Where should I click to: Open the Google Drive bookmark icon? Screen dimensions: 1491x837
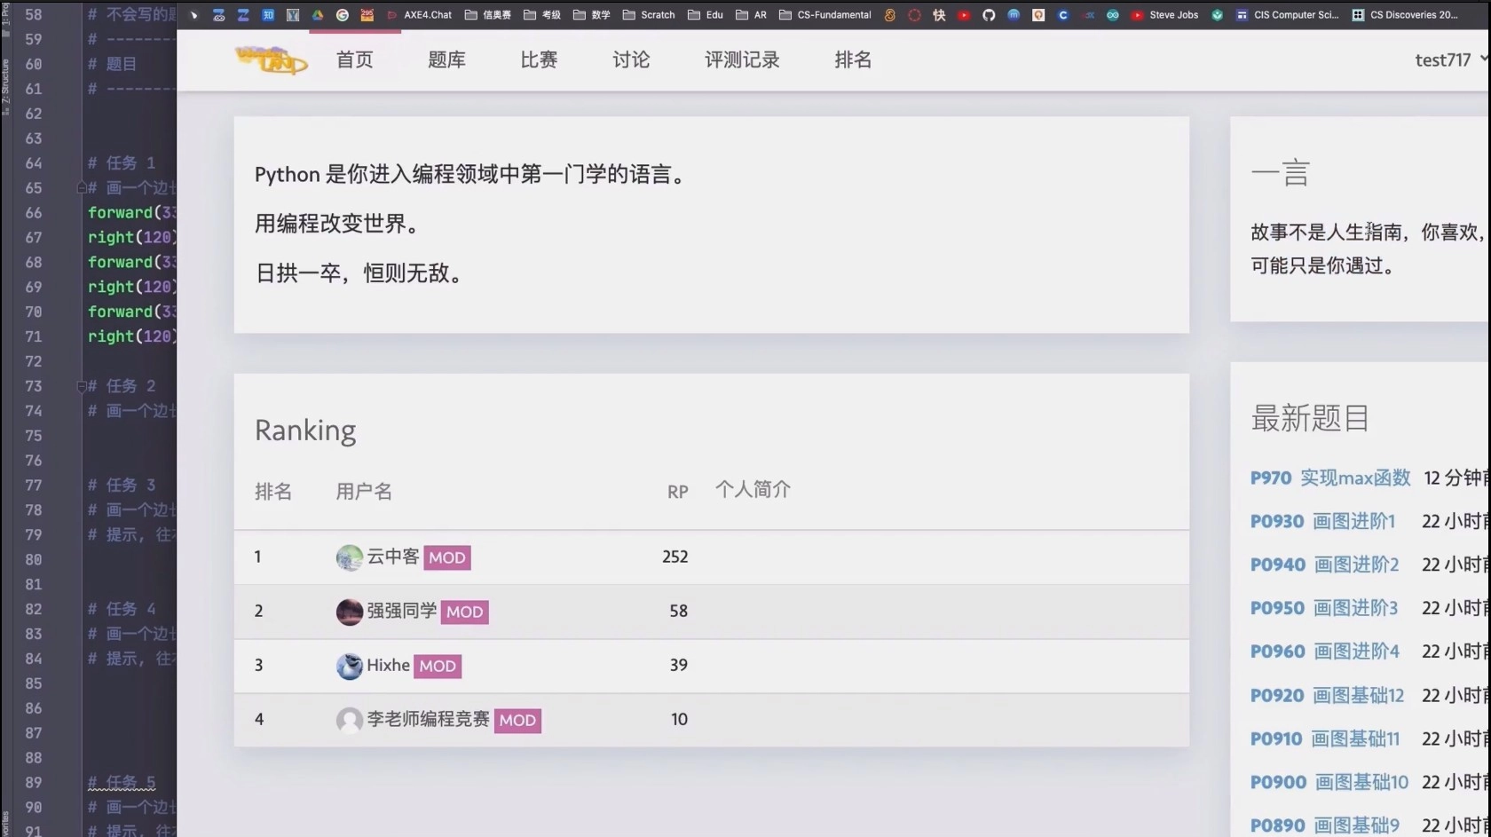[317, 15]
